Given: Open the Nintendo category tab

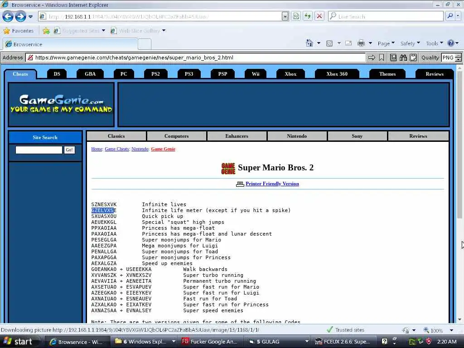Looking at the screenshot, I should [x=297, y=136].
